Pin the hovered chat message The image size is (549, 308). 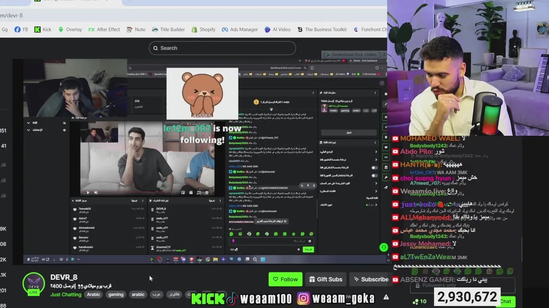[308, 186]
